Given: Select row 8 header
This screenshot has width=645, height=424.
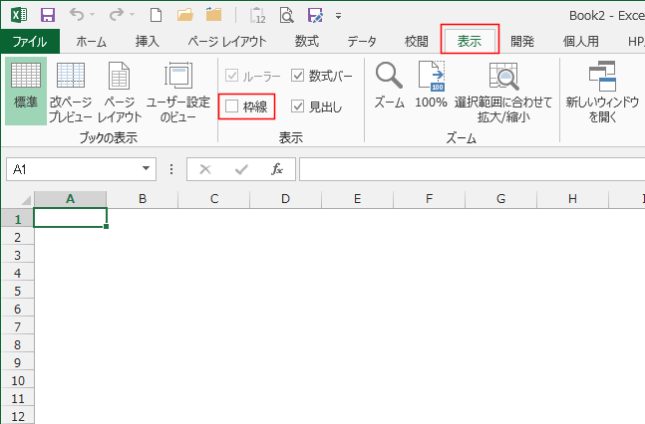Looking at the screenshot, I should click(x=17, y=344).
